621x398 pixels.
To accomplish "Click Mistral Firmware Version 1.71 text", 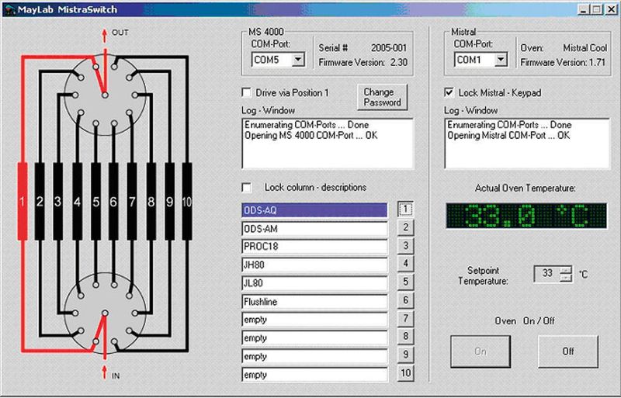I will (x=563, y=63).
